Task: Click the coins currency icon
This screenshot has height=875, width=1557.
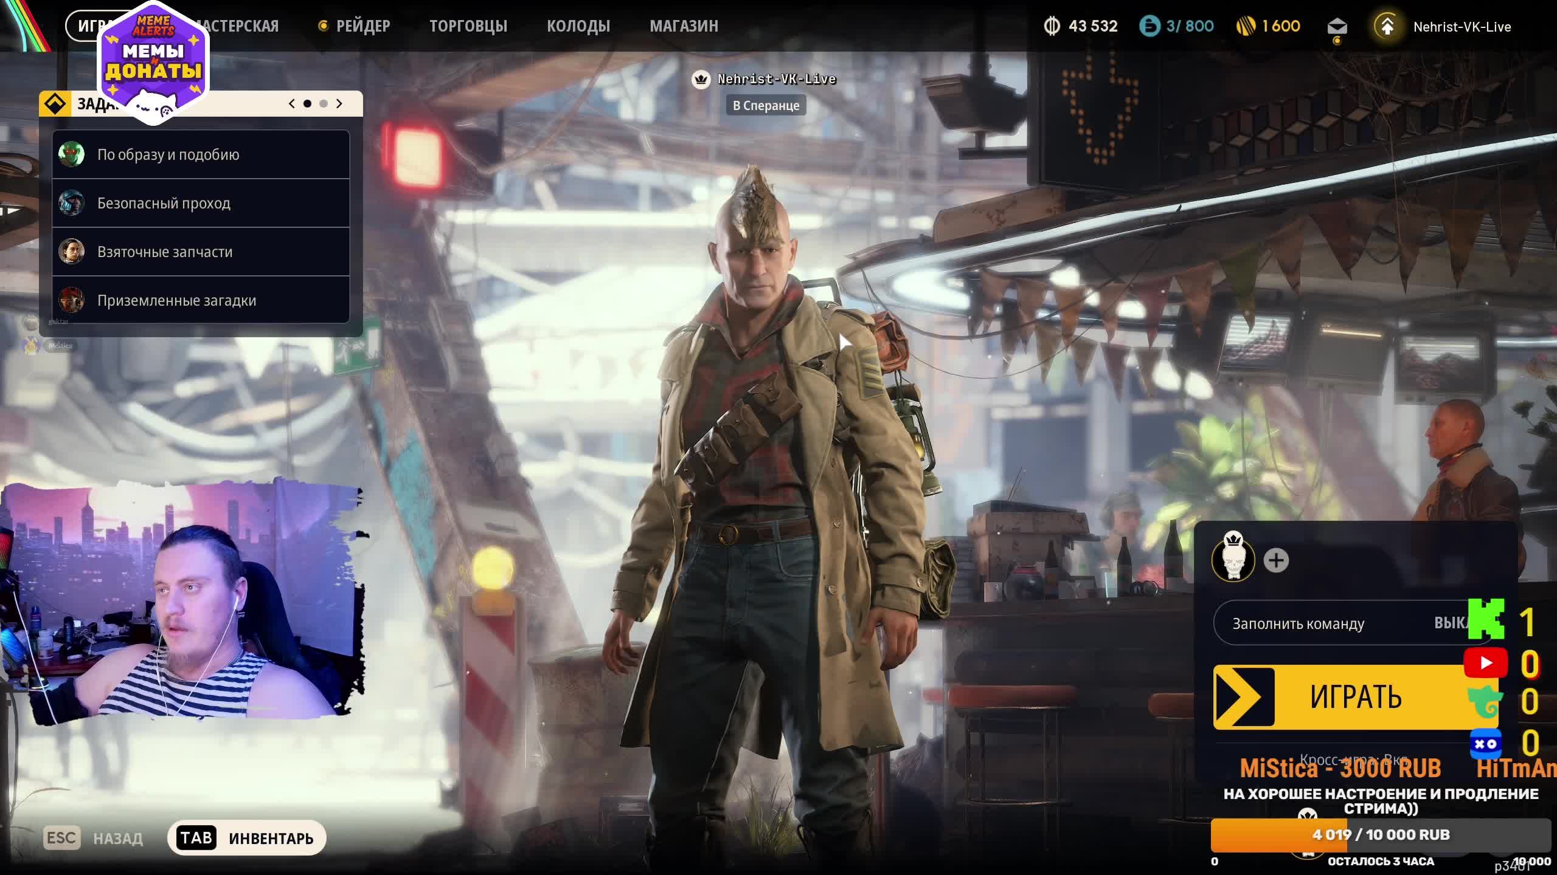Action: pyautogui.click(x=1052, y=26)
